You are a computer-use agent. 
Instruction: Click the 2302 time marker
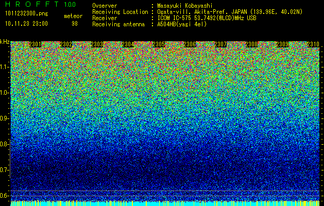pyautogui.click(x=66, y=44)
